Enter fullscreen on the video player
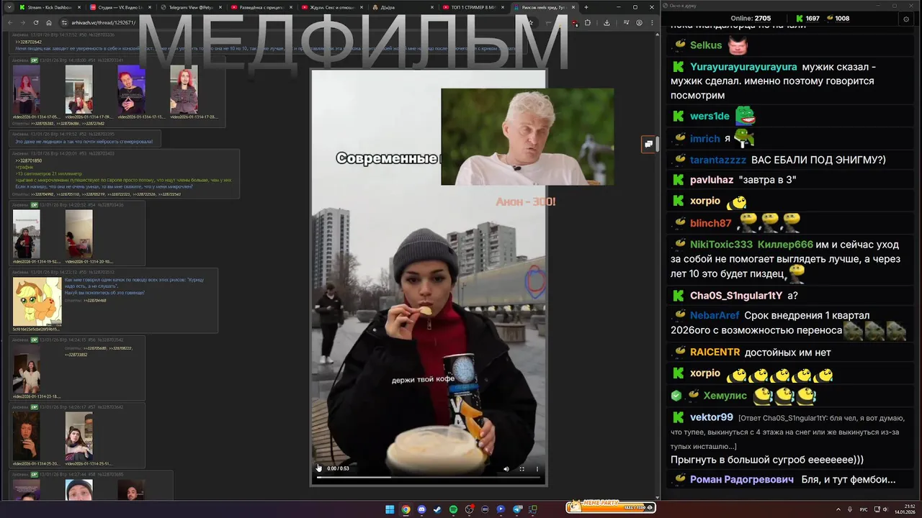 (522, 468)
